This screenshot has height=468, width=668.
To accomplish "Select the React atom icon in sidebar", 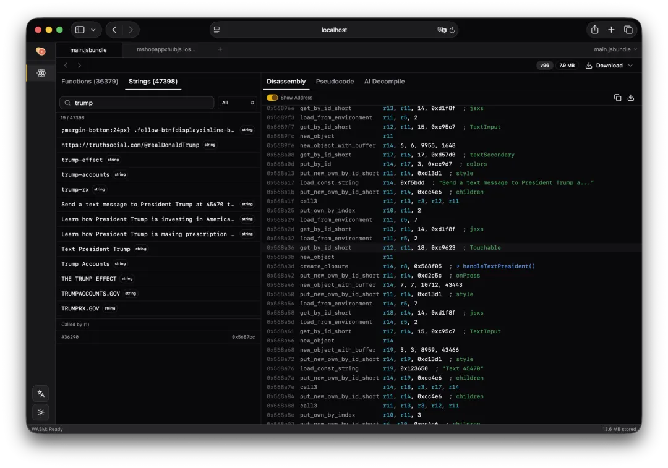I will point(41,73).
